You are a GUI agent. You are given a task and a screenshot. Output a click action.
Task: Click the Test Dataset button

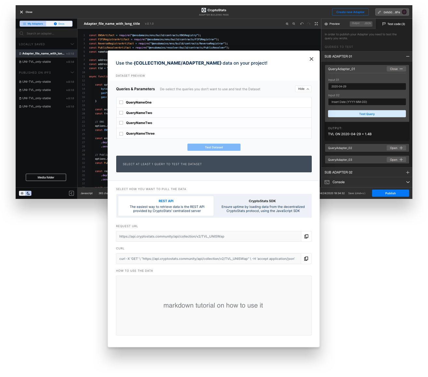click(214, 147)
